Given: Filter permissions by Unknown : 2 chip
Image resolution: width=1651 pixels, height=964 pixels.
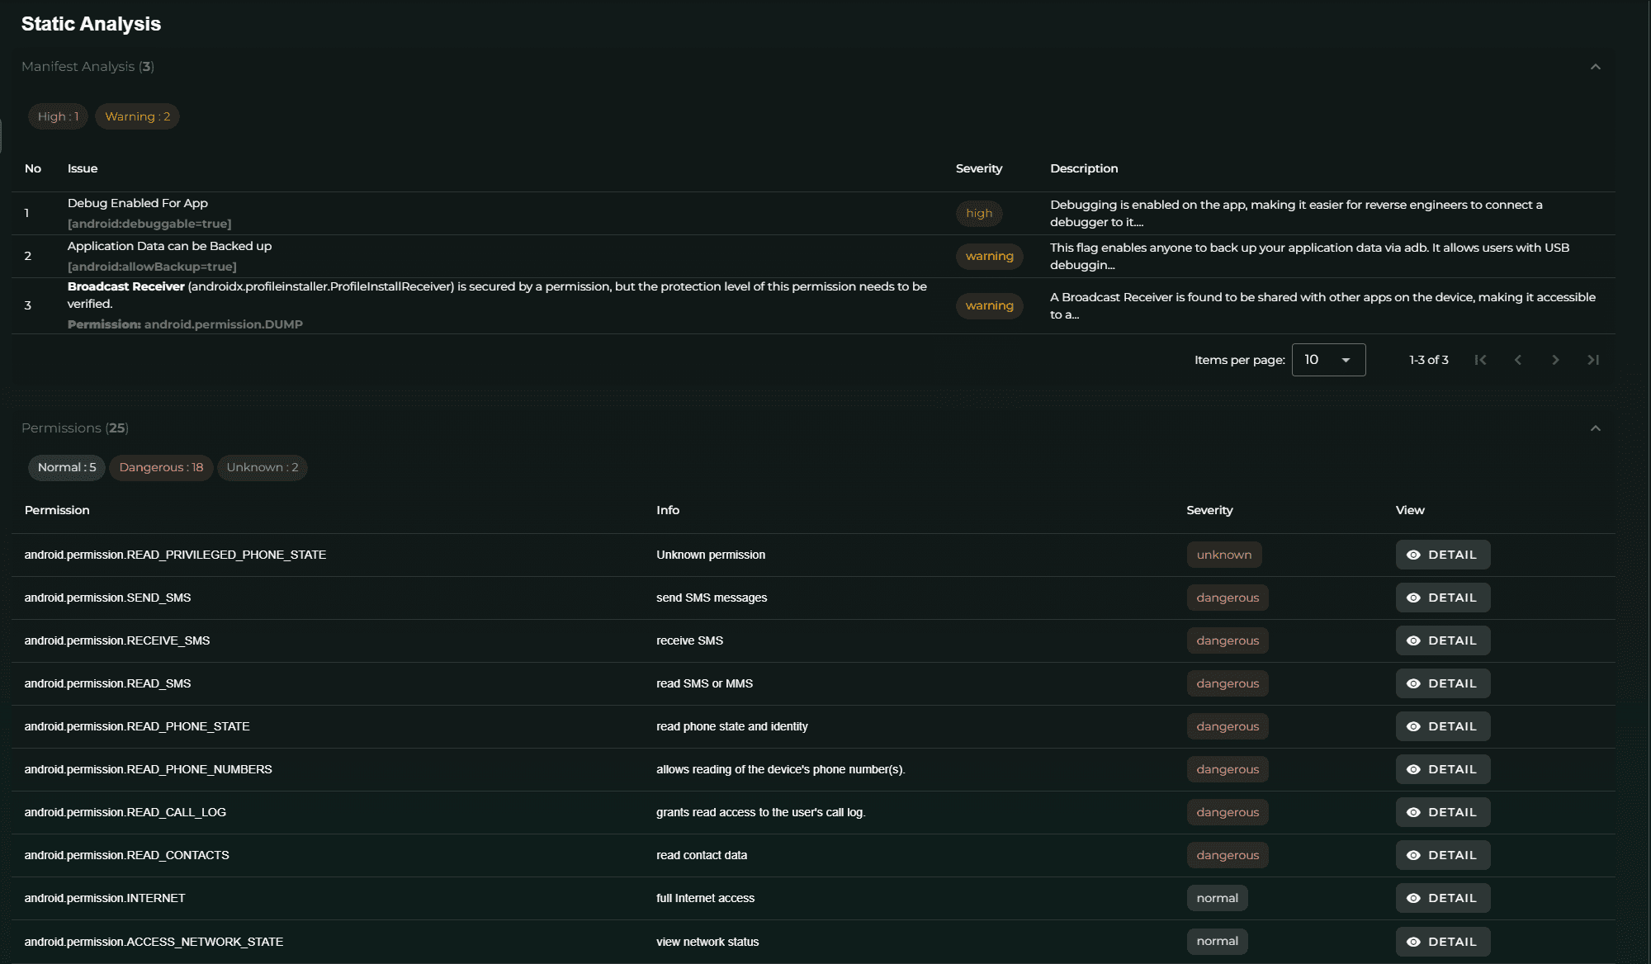Looking at the screenshot, I should (263, 467).
